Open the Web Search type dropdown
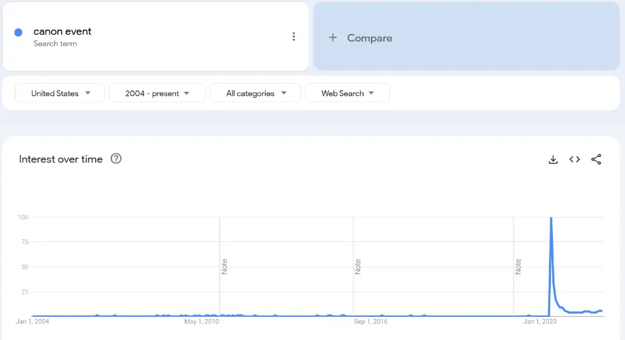Image resolution: width=625 pixels, height=340 pixels. point(347,93)
